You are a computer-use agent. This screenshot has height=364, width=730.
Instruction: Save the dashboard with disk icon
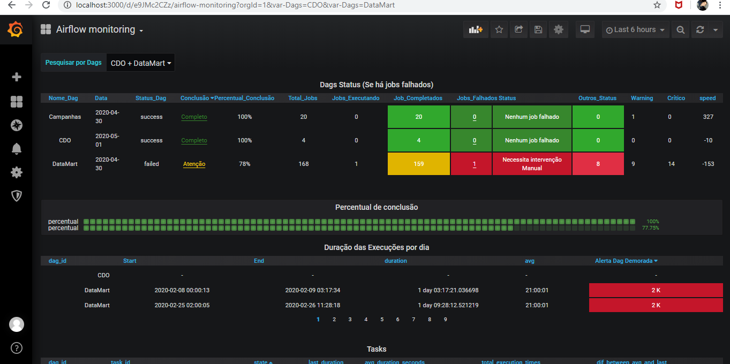tap(538, 29)
